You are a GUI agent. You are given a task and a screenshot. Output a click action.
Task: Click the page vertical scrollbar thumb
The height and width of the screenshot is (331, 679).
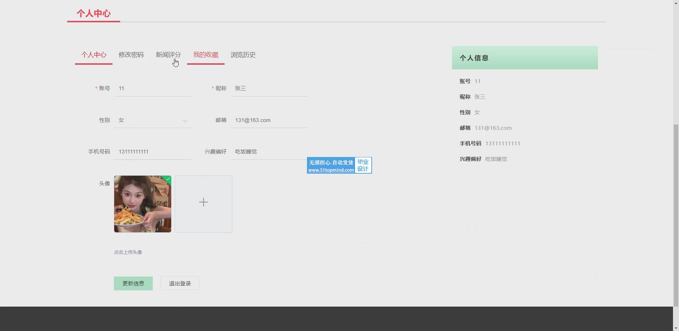pyautogui.click(x=676, y=215)
